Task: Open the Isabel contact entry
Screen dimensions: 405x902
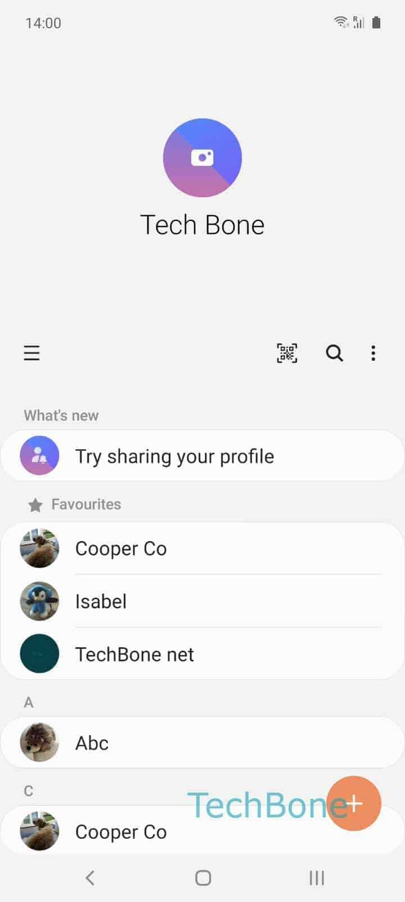Action: click(202, 601)
